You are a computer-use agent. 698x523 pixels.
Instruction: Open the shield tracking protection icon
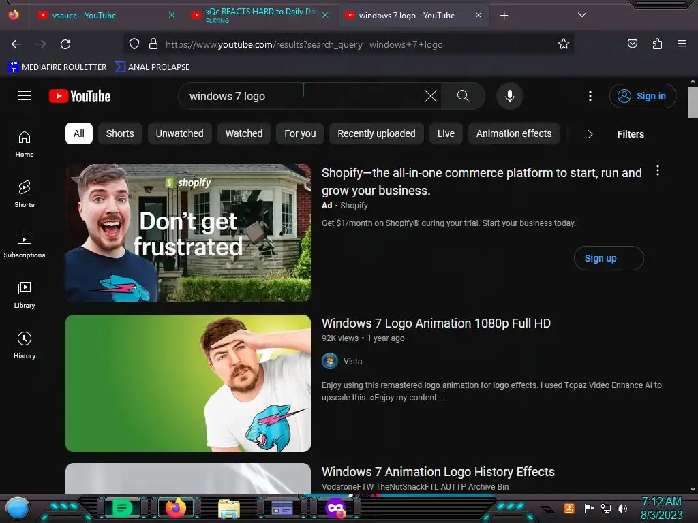(134, 44)
